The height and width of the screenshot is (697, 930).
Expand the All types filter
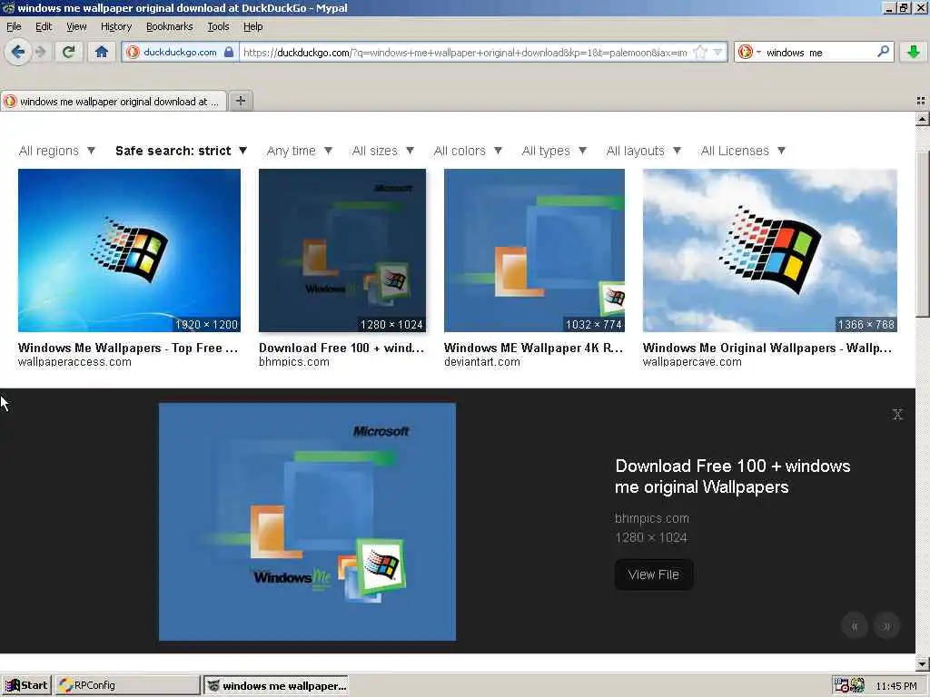[x=554, y=151]
